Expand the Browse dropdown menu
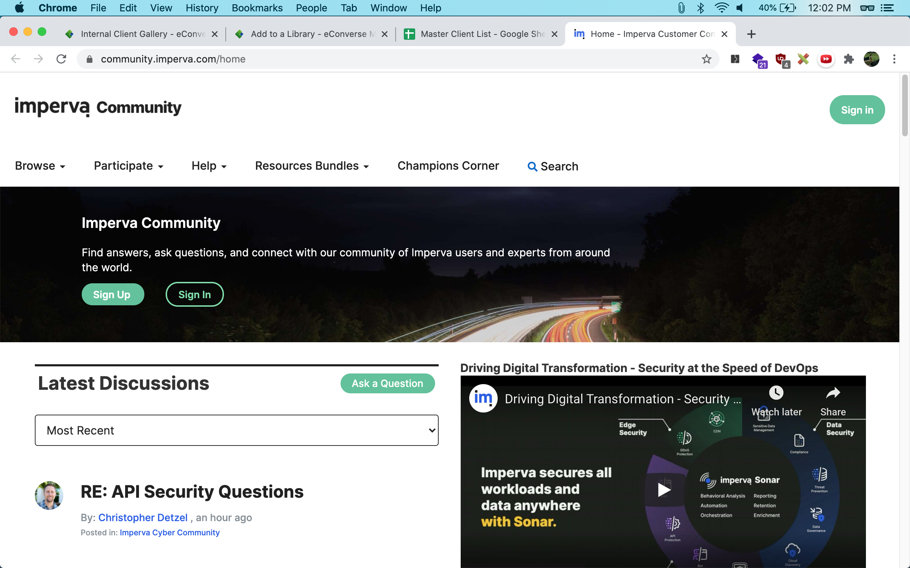The image size is (910, 568). (x=40, y=166)
